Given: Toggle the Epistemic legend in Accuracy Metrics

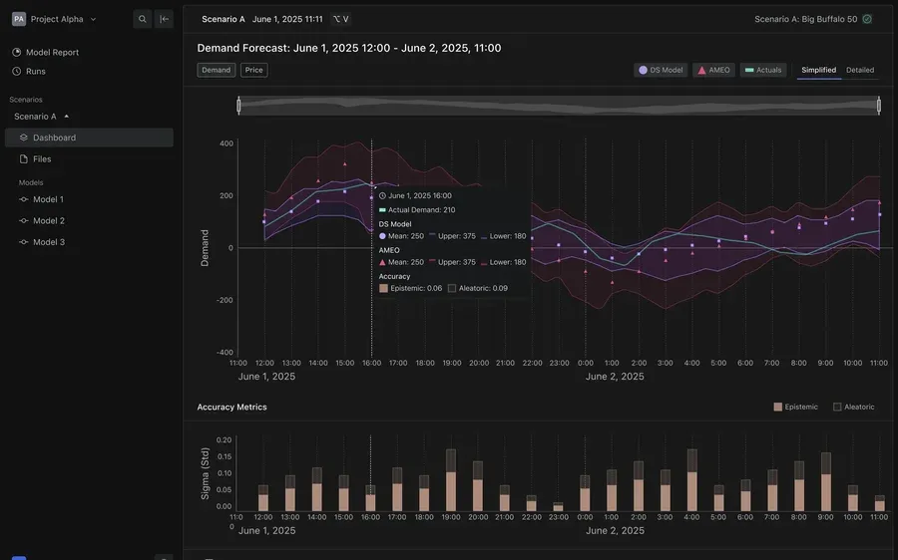Looking at the screenshot, I should tap(795, 407).
